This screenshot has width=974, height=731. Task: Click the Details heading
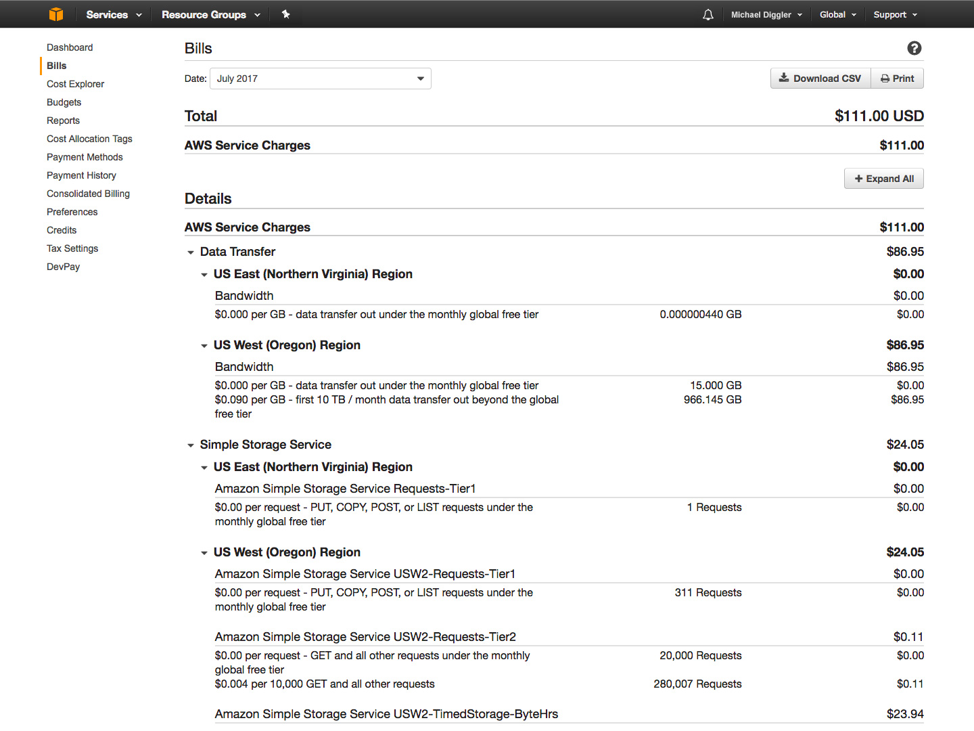[x=208, y=199]
